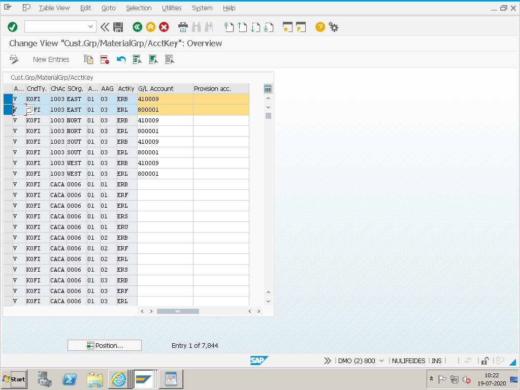
Task: Click the Print icon
Action: (x=183, y=27)
